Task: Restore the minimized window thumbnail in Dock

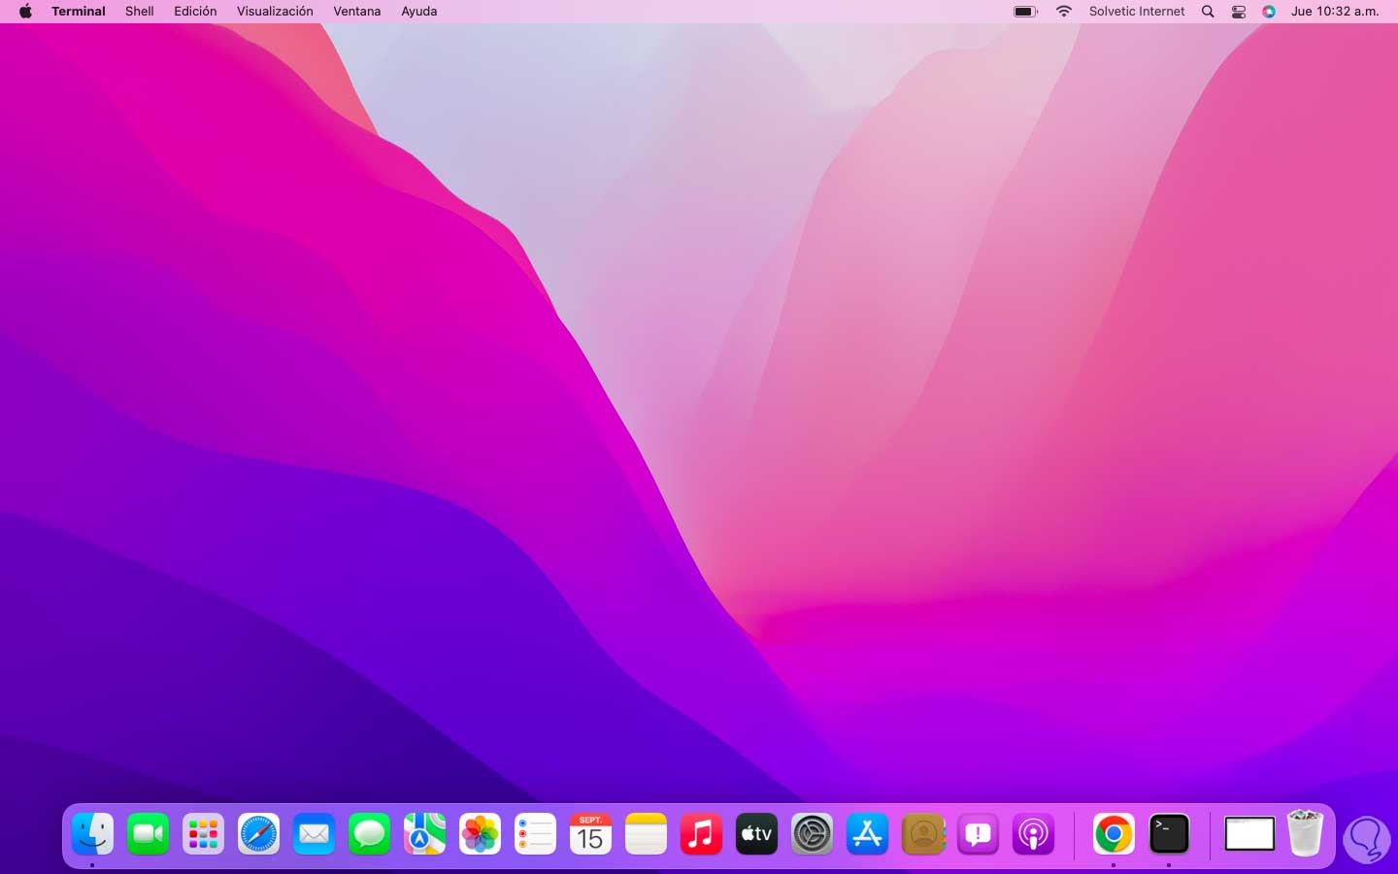Action: (x=1249, y=834)
